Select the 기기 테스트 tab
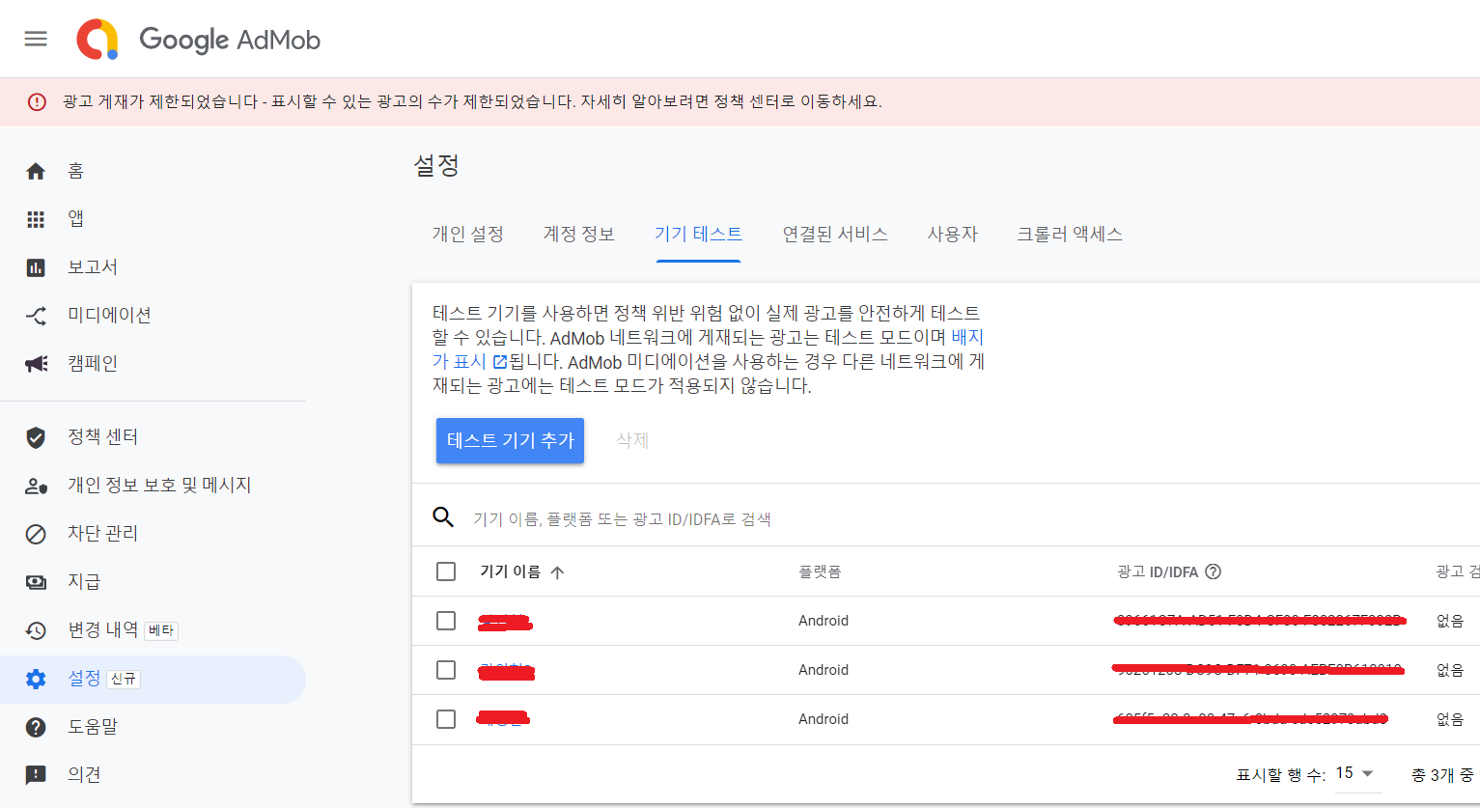Image resolution: width=1480 pixels, height=808 pixels. click(x=698, y=235)
